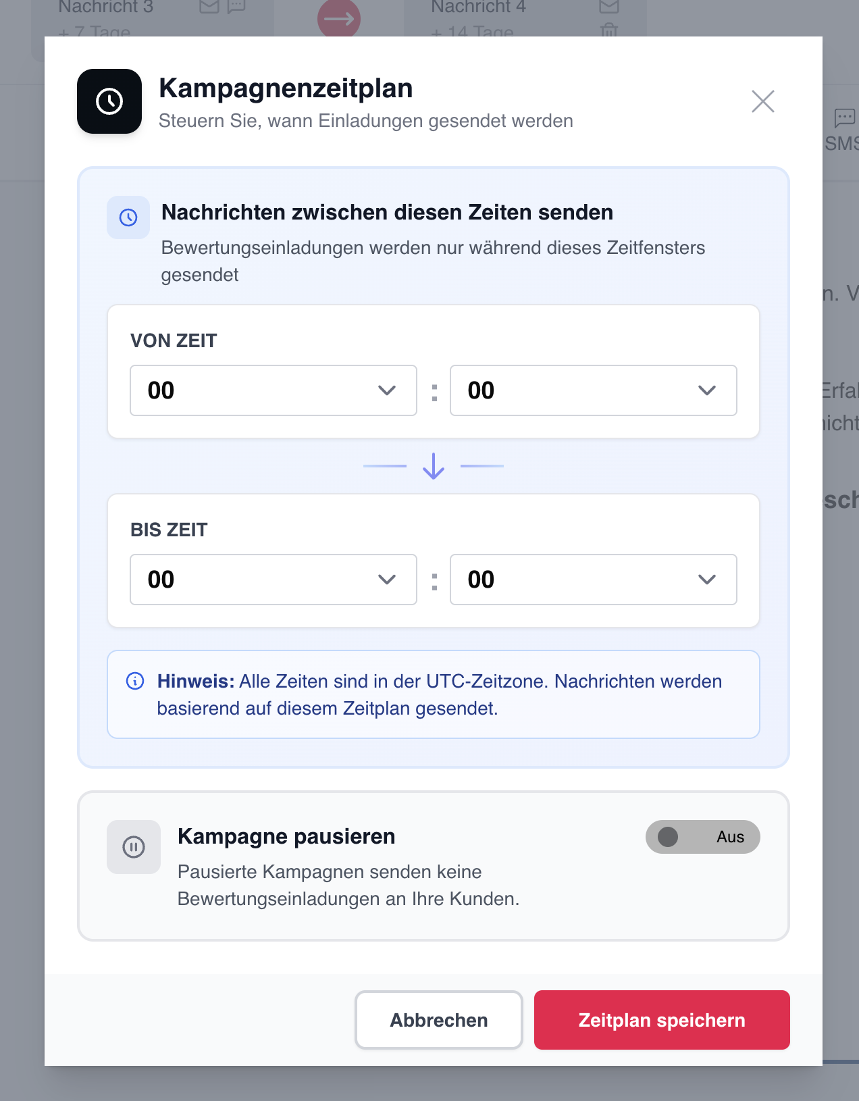Expand the BIS ZEIT minute dropdown

click(593, 580)
